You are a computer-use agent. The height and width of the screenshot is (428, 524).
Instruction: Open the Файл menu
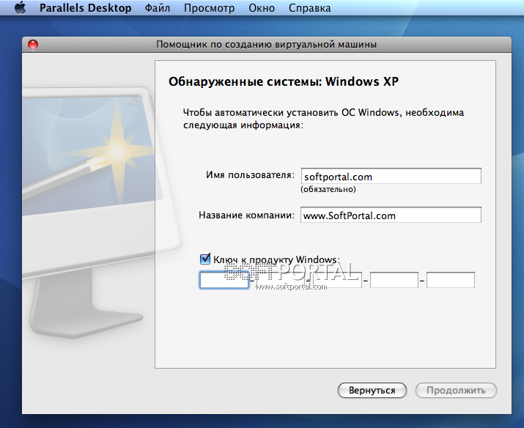click(x=158, y=8)
